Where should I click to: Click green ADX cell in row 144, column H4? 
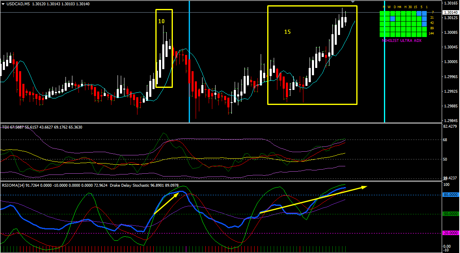pyautogui.click(x=398, y=34)
